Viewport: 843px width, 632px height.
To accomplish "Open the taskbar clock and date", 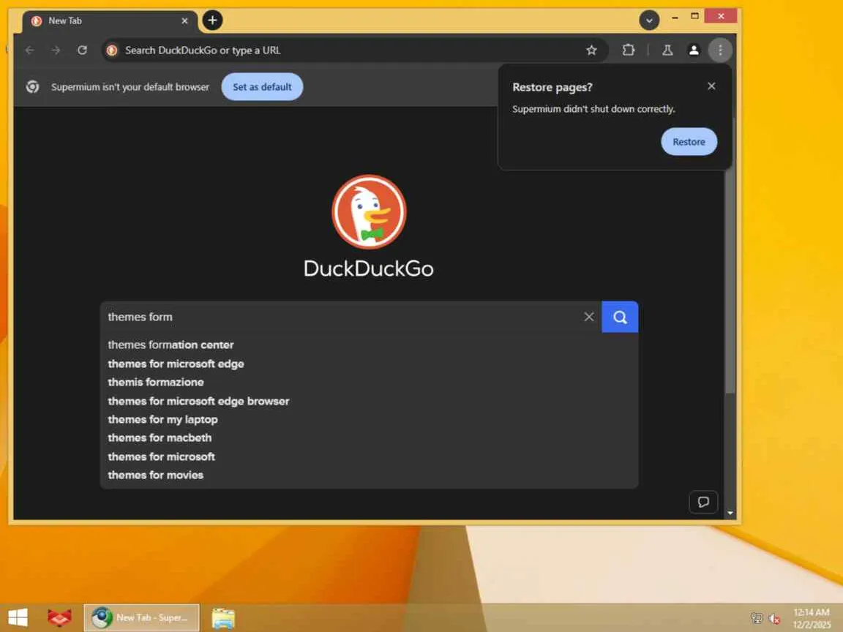I will 812,618.
